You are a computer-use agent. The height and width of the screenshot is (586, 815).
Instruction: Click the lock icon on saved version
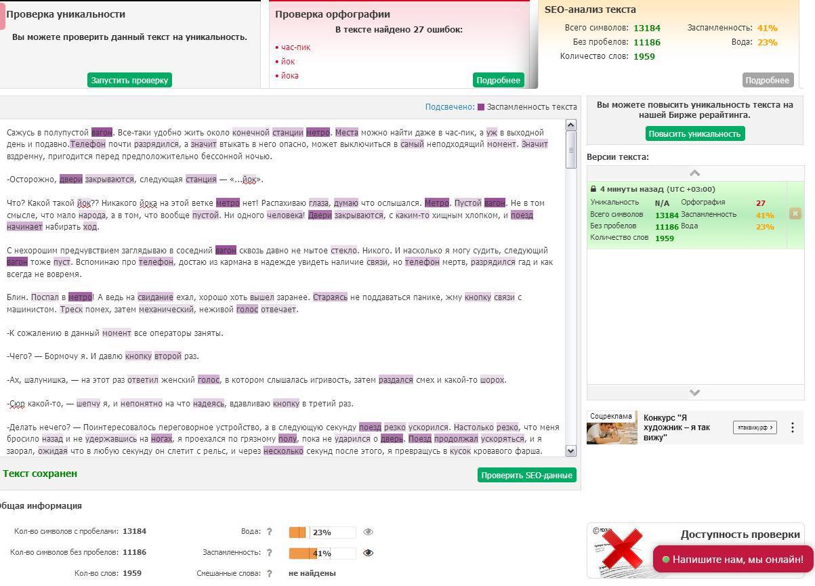593,190
